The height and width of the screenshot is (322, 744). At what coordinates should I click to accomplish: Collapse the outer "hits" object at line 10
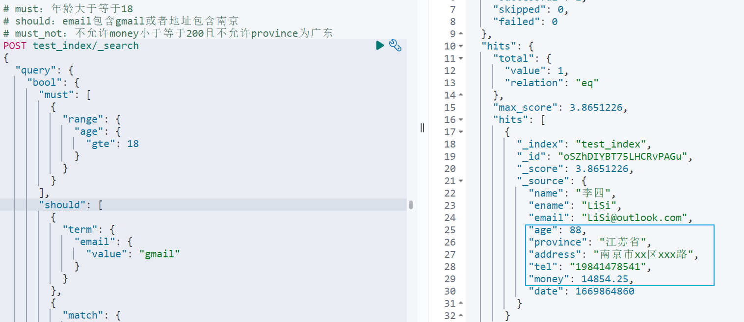(460, 47)
